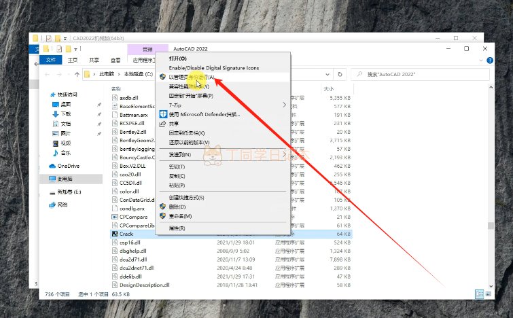513x318 pixels.
Task: Select 固定到"开始"屏幕(P) entry
Action: 191,96
